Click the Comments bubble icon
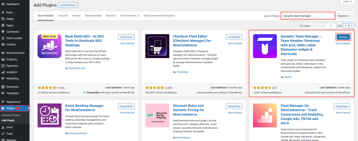 (3, 32)
